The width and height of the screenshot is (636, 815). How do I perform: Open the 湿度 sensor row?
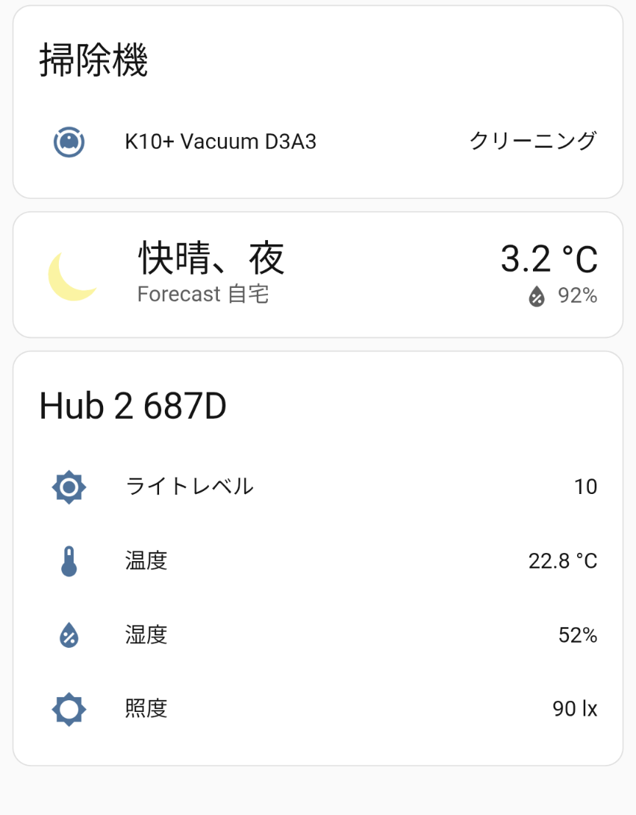[x=146, y=635]
